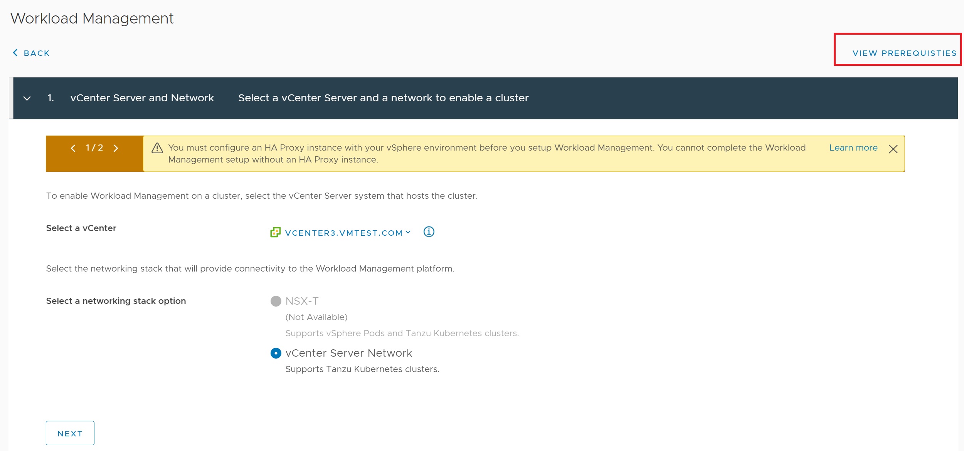Screen dimensions: 964x451
Task: Collapse step 1 using header chevron
Action: (27, 98)
